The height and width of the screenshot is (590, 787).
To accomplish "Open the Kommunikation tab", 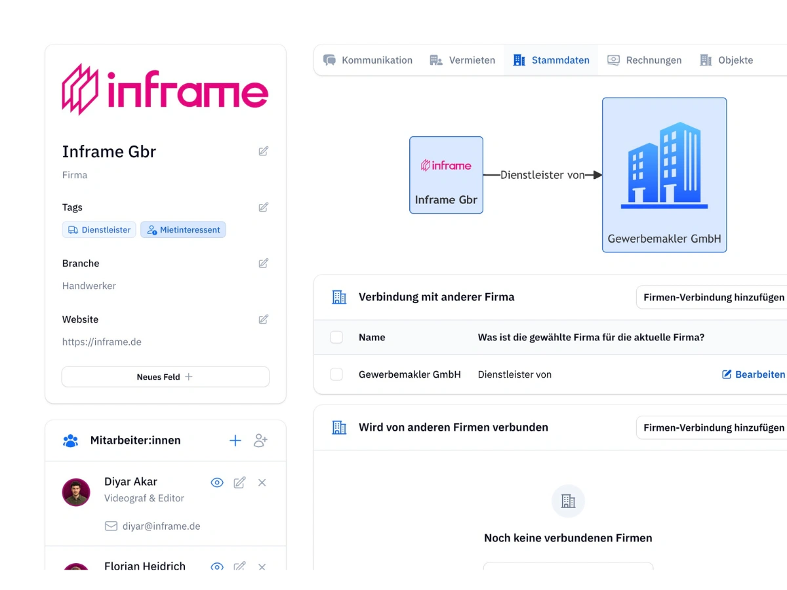I will click(368, 60).
